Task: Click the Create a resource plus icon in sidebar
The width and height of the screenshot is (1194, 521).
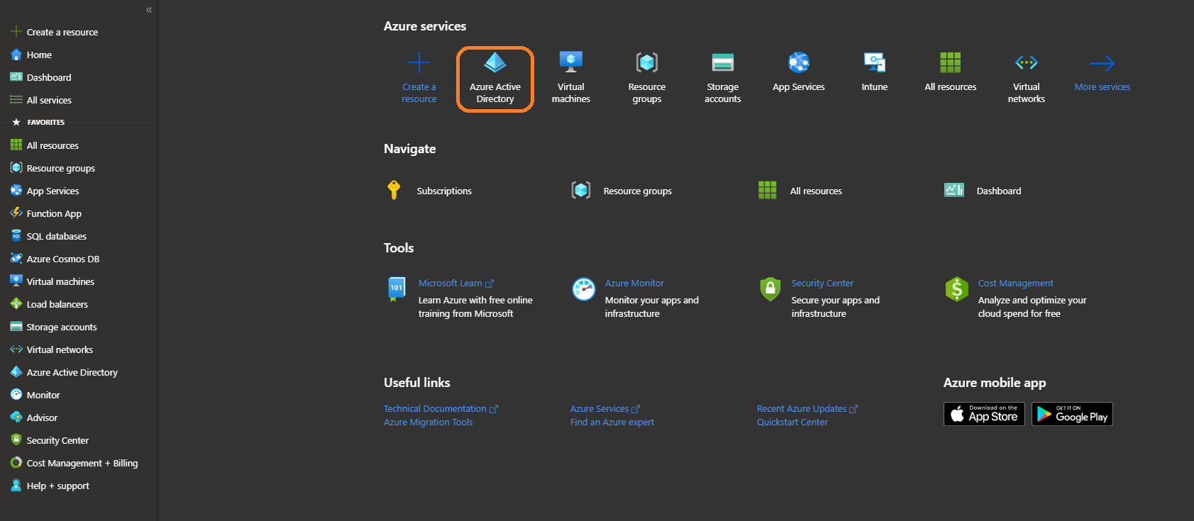Action: click(16, 32)
